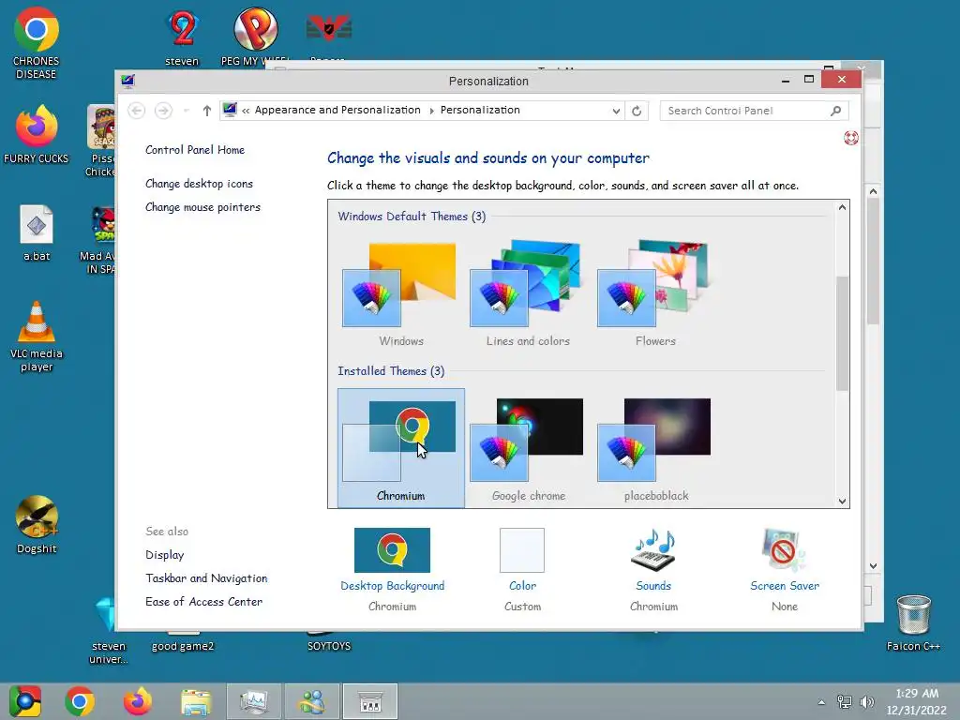
Task: Click Change desktop icons link
Action: (x=199, y=184)
